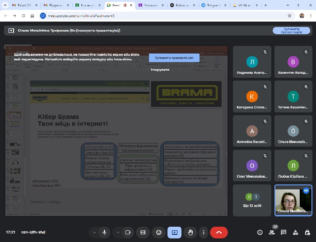The height and width of the screenshot is (242, 316).
Task: Click 'Ігнорувати' link in the presentation overlay
Action: pos(160,70)
